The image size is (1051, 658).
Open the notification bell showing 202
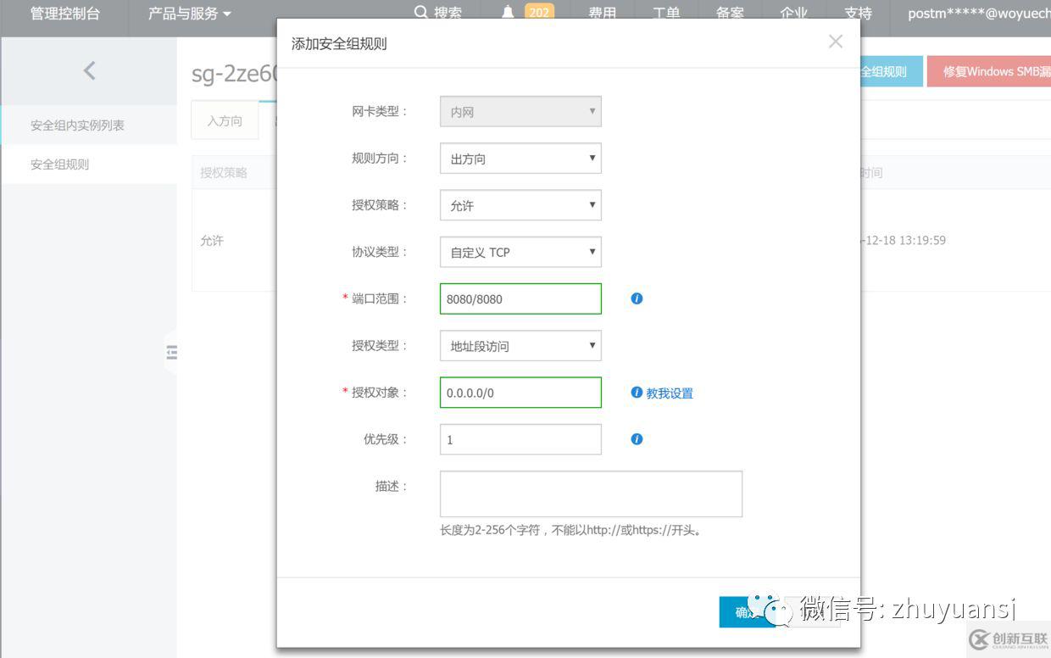pos(509,13)
